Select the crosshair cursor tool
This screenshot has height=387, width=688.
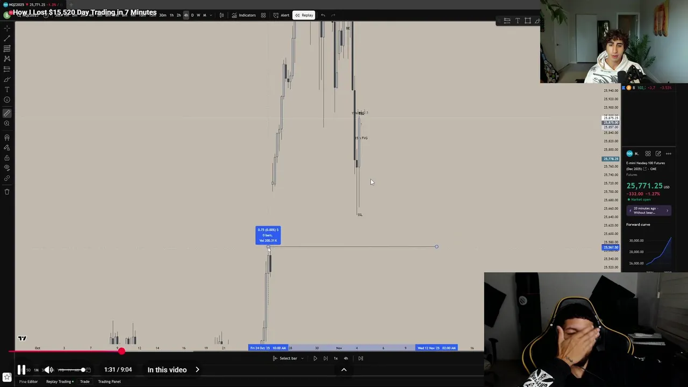pyautogui.click(x=7, y=28)
